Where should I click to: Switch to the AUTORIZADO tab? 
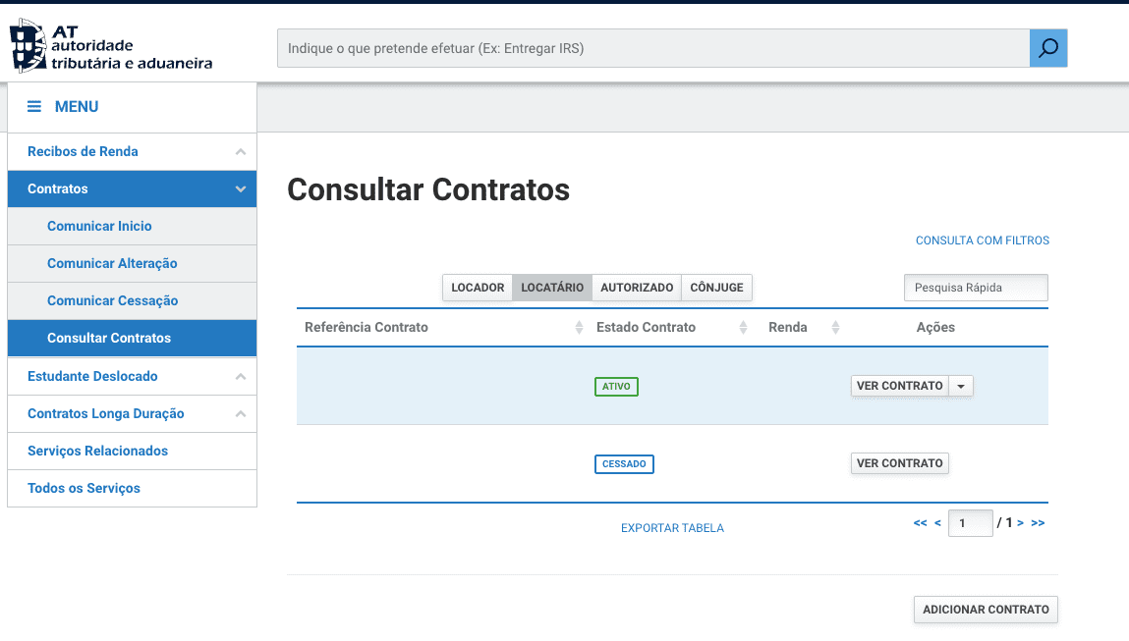click(637, 287)
